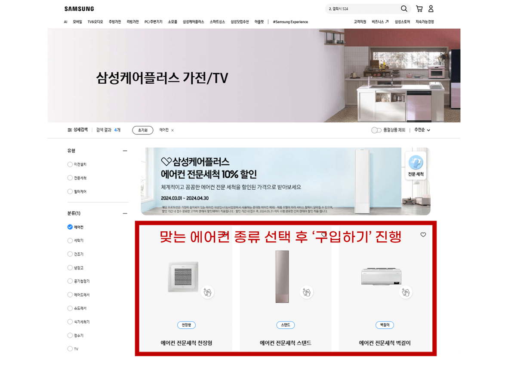Open 에어컨 전문세척 벽걸이 product title

coord(385,343)
